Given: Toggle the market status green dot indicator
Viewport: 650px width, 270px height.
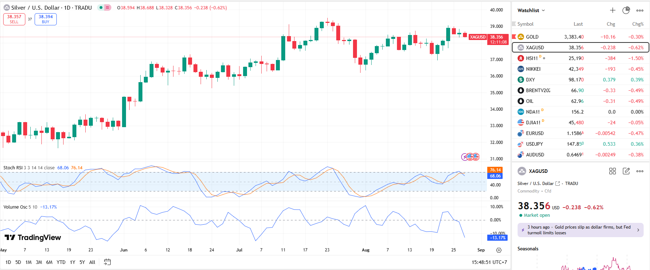Looking at the screenshot, I should point(101,7).
